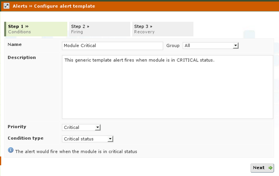Switch to the Step 2 Firing tab
The image size is (279, 176).
pos(100,29)
